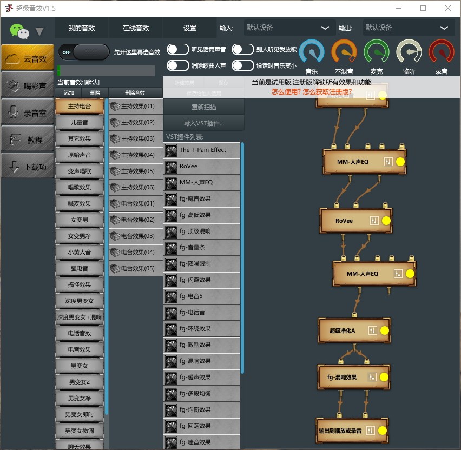Open settings icon on upper MM-人声EQ node

388,162
